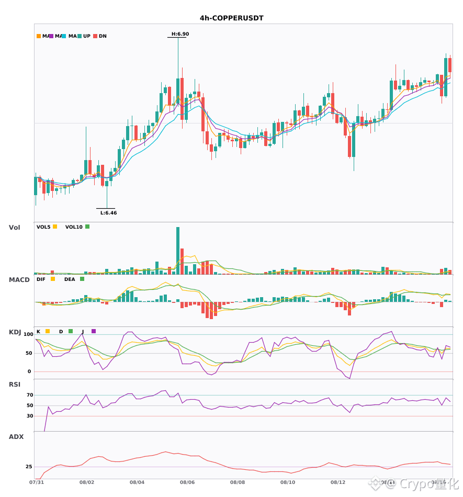Click the KDJ axis value 0
This screenshot has width=463, height=497.
coord(29,371)
